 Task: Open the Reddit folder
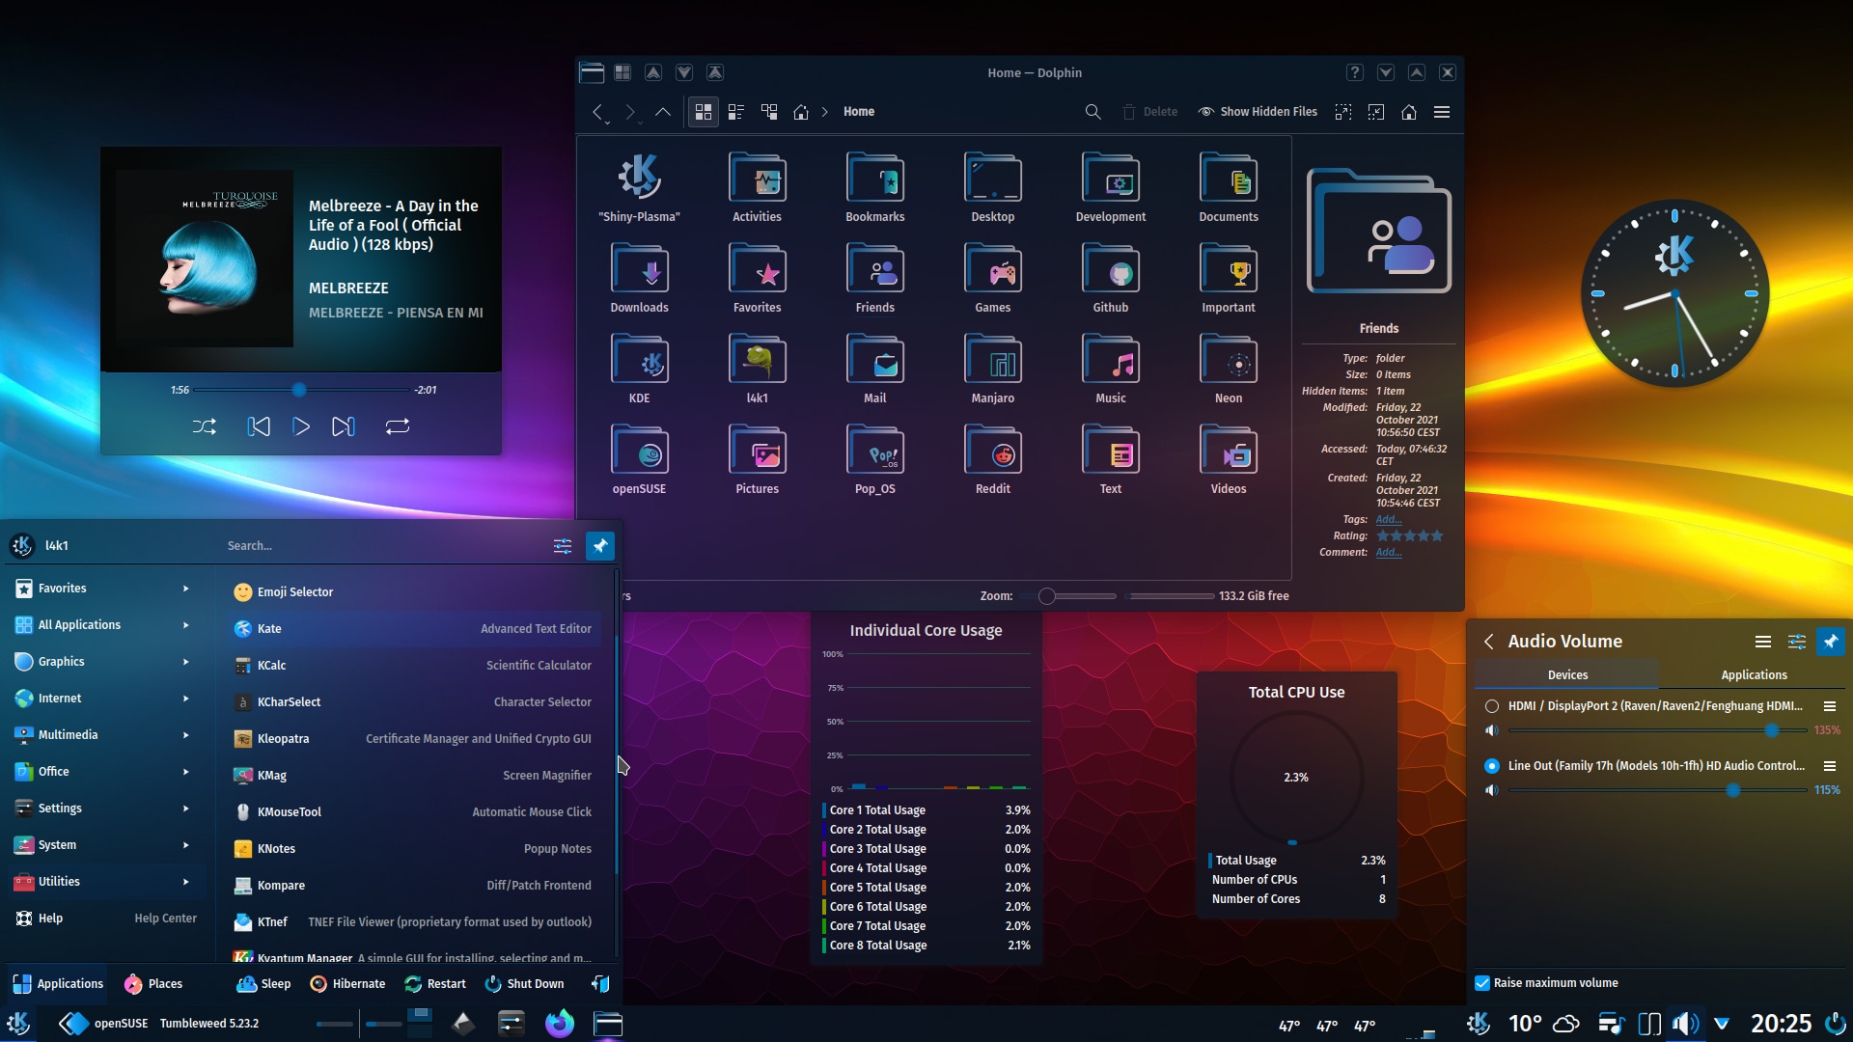tap(992, 460)
